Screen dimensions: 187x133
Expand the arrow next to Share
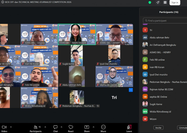[x=93, y=127]
